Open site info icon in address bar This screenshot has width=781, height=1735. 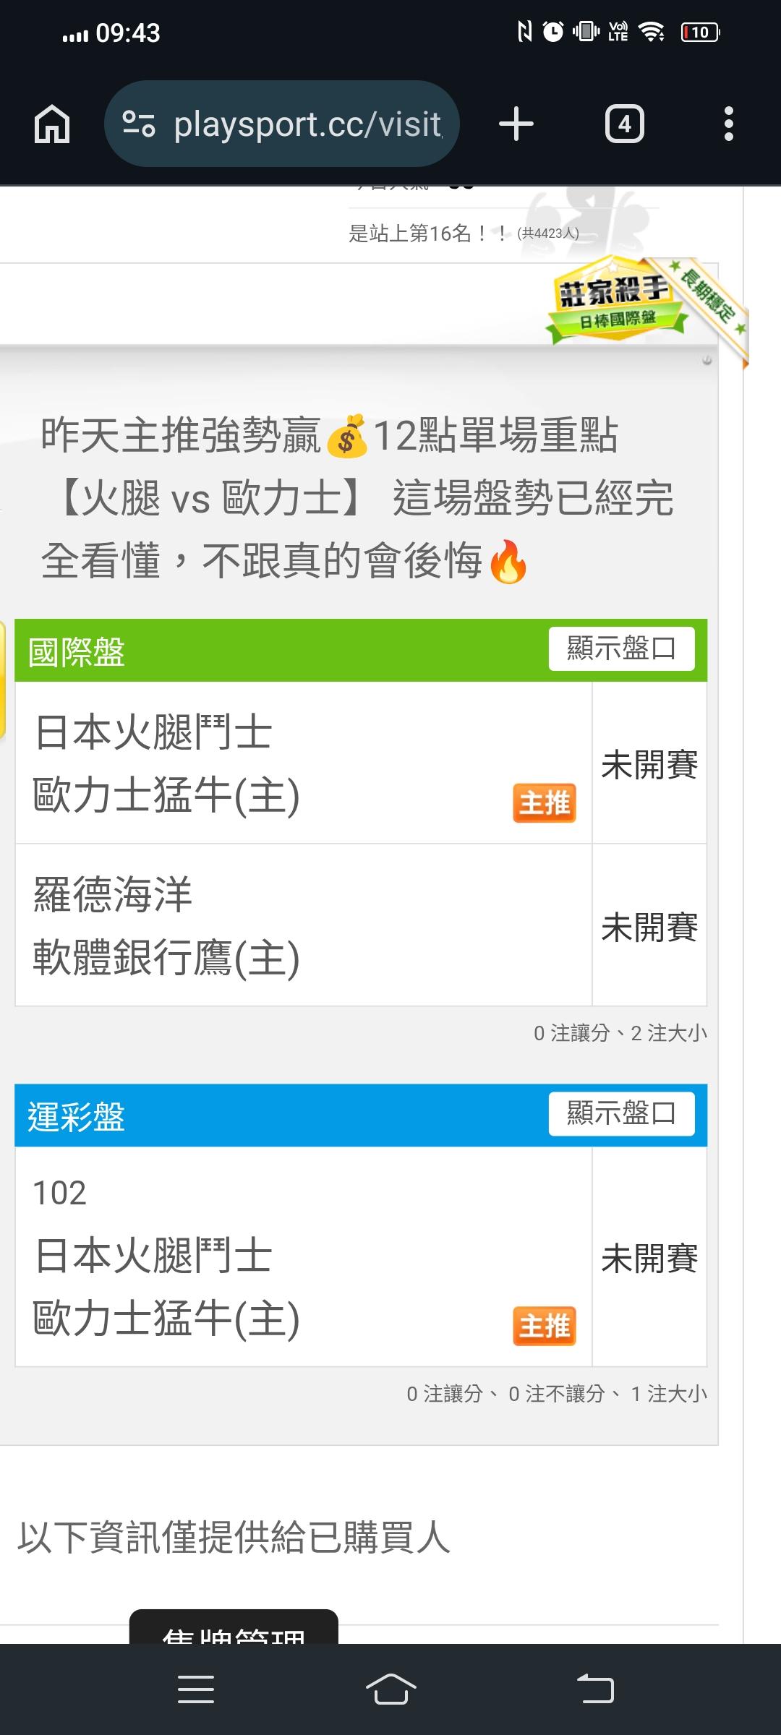click(138, 124)
